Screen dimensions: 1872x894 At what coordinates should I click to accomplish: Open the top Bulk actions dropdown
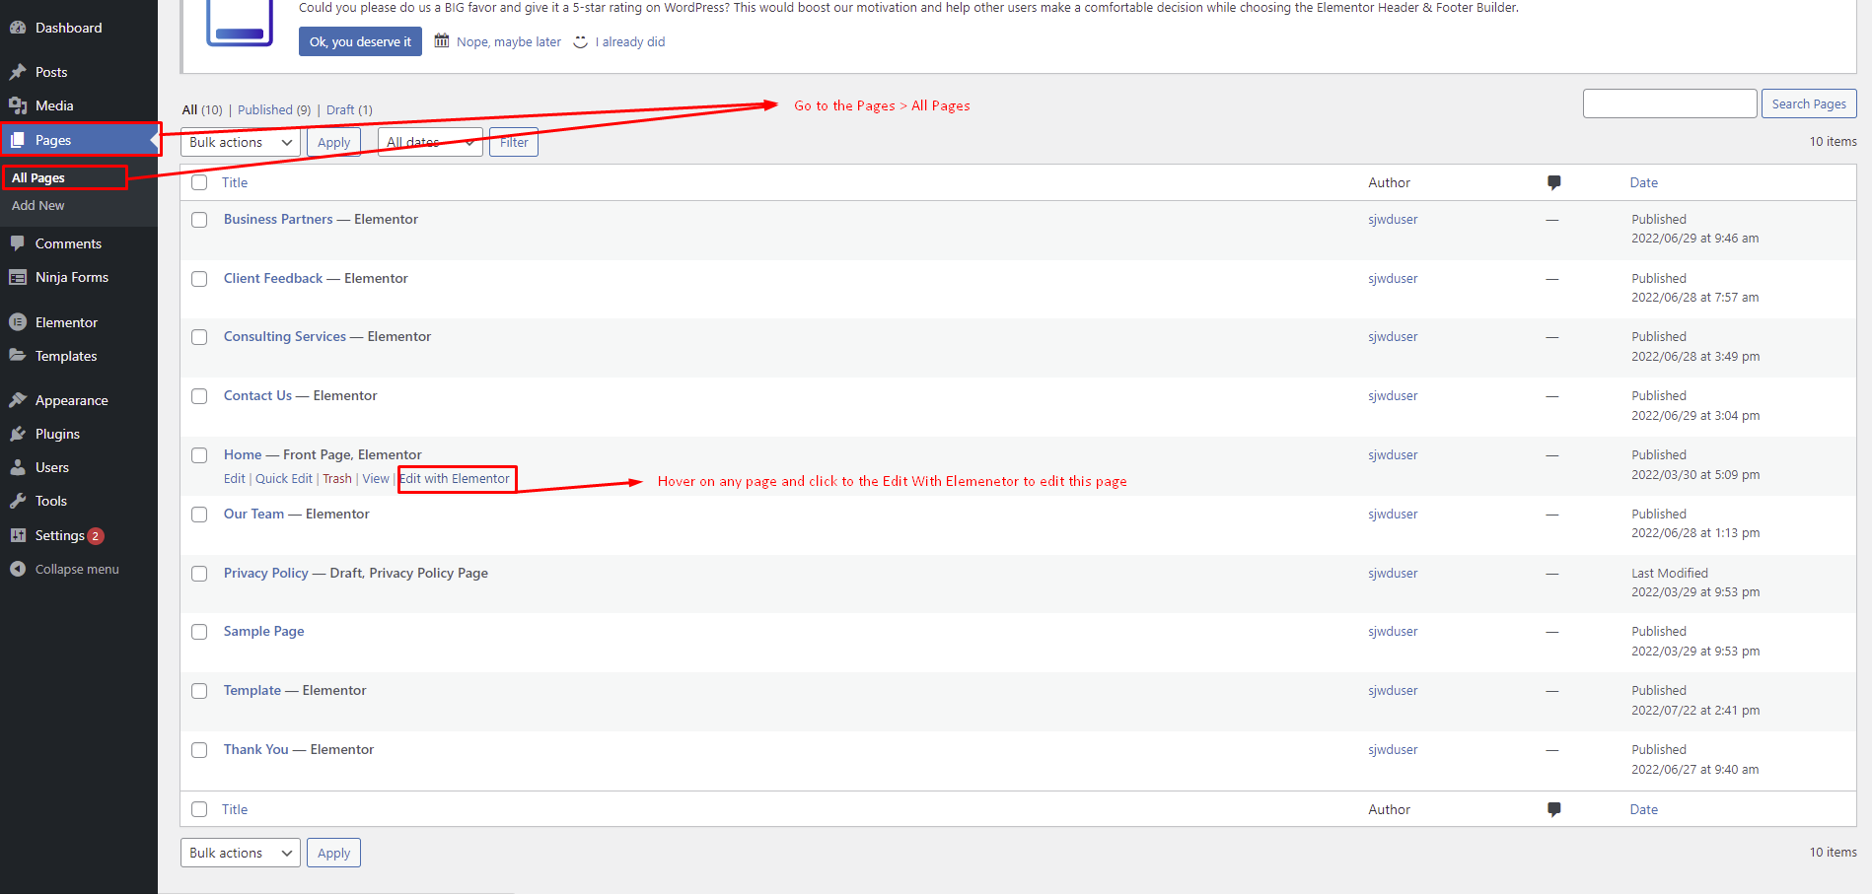coord(241,142)
